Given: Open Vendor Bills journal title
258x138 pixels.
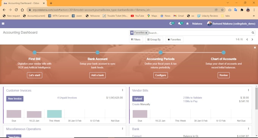Looking at the screenshot, I should (140, 91).
